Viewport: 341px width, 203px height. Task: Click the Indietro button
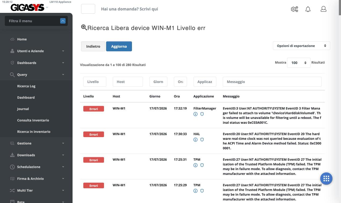click(x=93, y=46)
